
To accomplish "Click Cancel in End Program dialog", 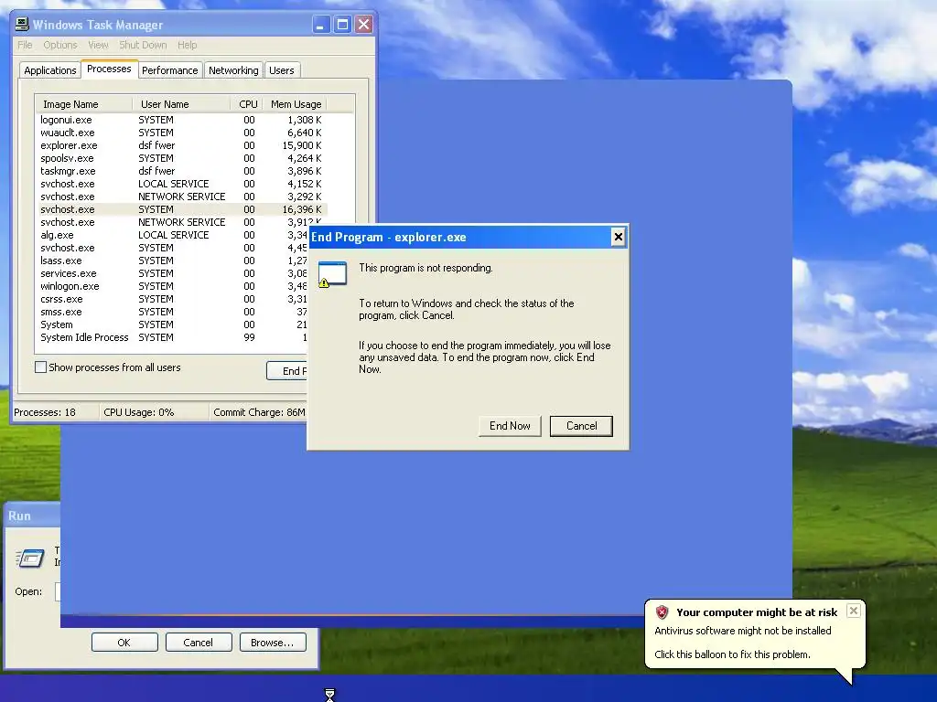I will click(581, 426).
